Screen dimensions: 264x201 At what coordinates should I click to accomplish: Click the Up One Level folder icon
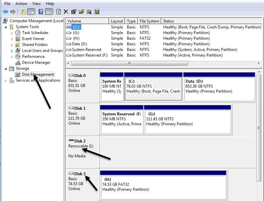point(23,12)
